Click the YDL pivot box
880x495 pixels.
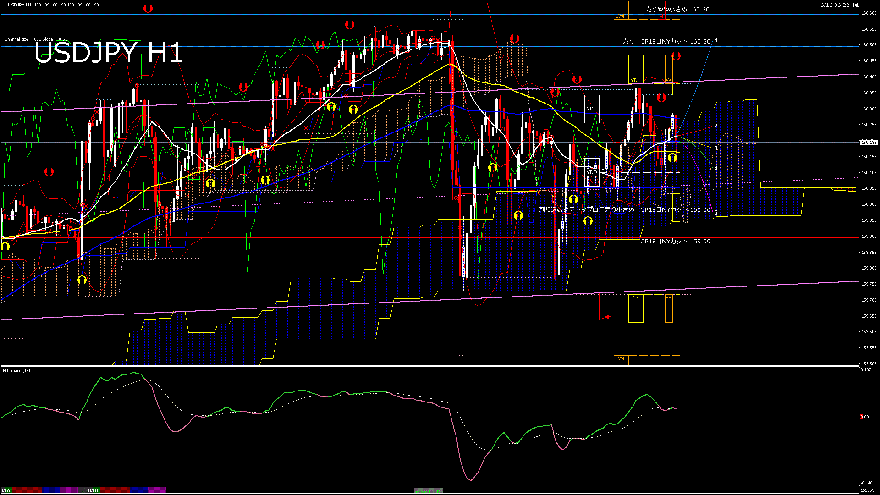click(635, 308)
